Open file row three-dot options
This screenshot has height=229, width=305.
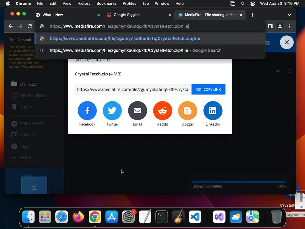click(290, 71)
